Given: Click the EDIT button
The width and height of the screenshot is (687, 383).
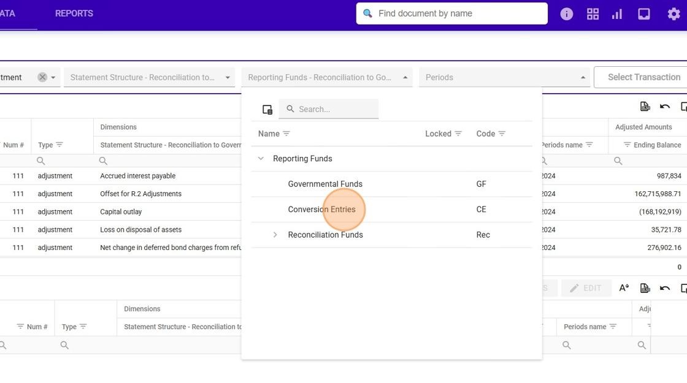Looking at the screenshot, I should point(586,288).
